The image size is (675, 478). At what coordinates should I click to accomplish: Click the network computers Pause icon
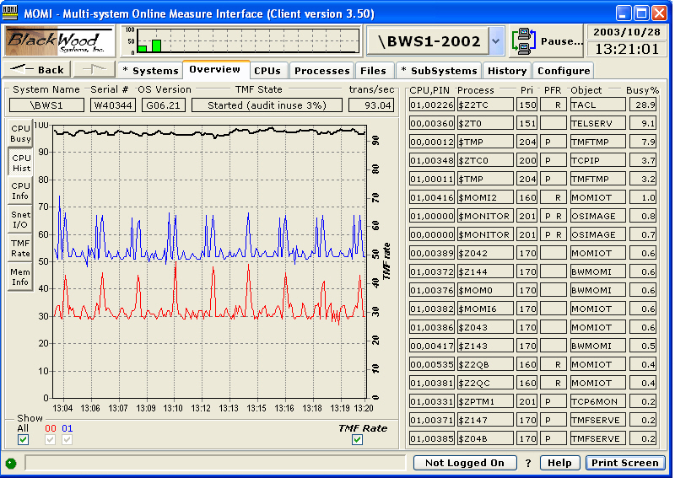[523, 41]
